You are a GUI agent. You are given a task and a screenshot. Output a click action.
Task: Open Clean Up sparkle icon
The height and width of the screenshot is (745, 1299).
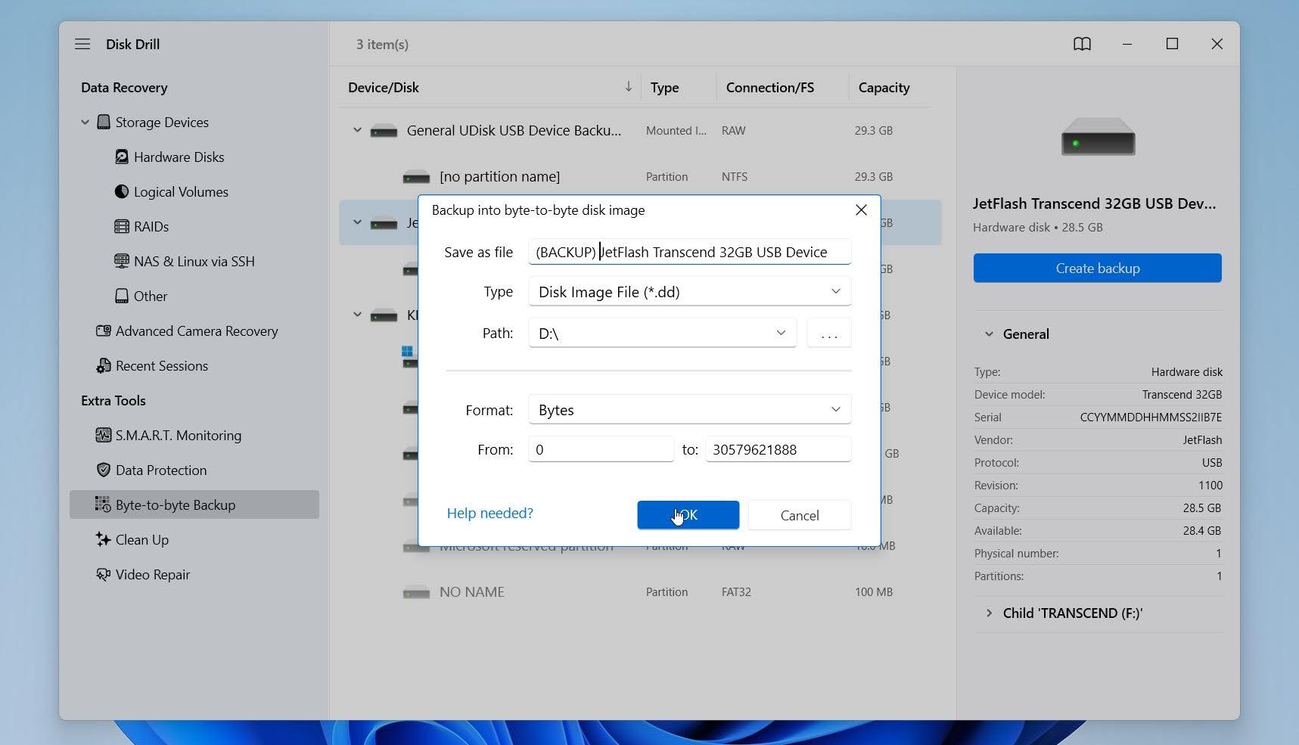click(104, 540)
